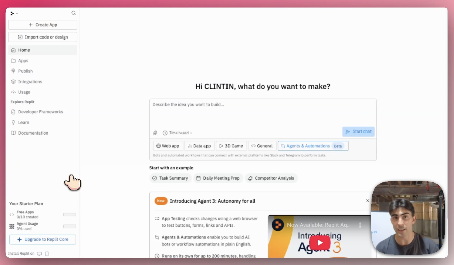Screen dimensions: 454x265
Task: Click the Learn lightbulb icon
Action: tap(13, 122)
